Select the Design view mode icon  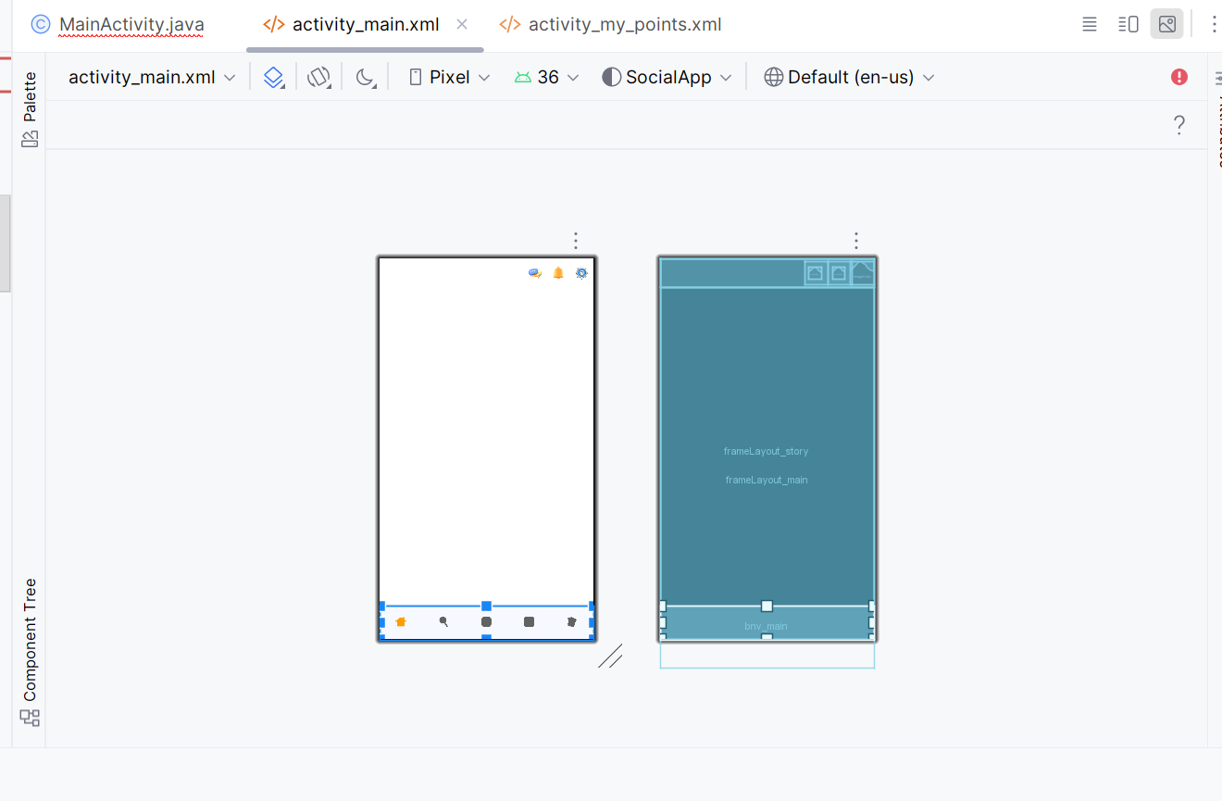tap(1166, 24)
